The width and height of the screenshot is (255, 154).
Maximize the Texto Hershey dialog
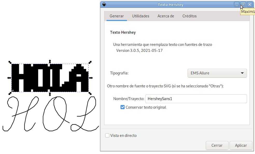click(x=243, y=5)
